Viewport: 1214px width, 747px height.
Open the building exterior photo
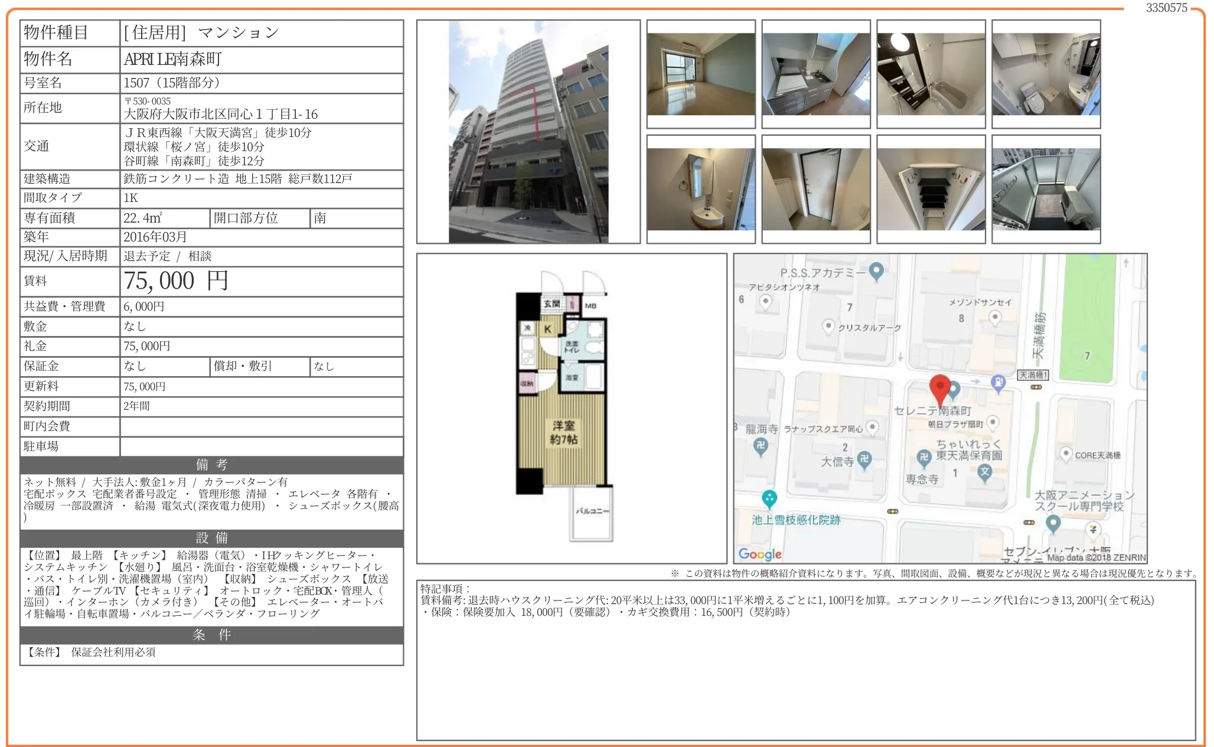pos(528,130)
